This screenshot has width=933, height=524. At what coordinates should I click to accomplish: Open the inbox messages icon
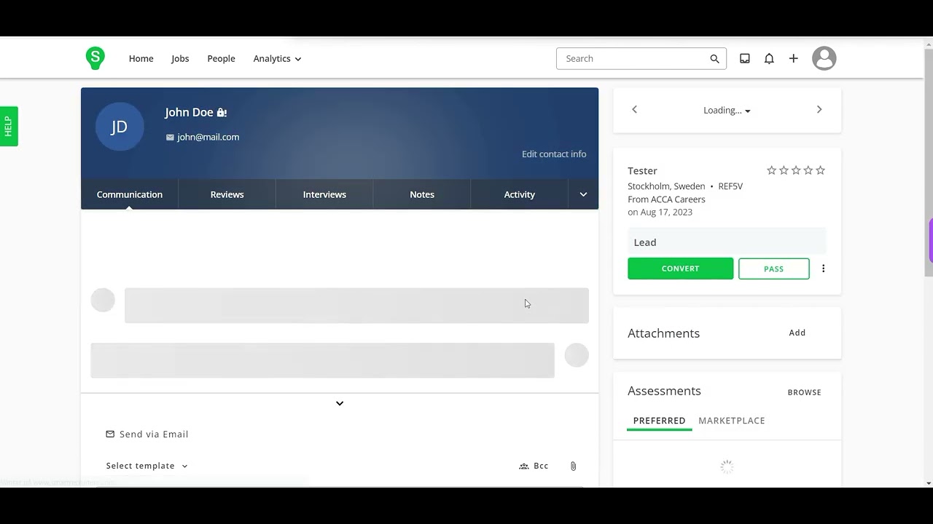pyautogui.click(x=745, y=58)
